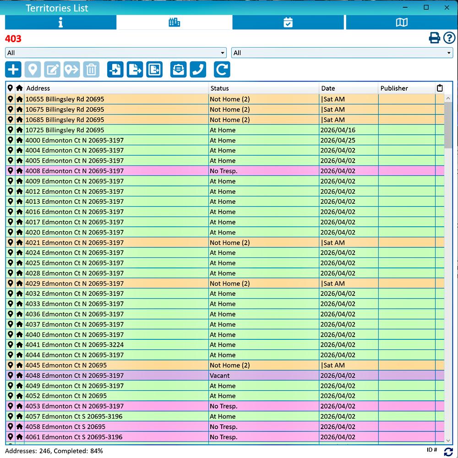Click the letter writing envelope icon

coord(179,70)
